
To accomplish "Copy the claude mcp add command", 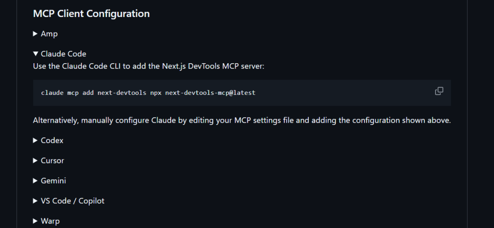I will (439, 91).
